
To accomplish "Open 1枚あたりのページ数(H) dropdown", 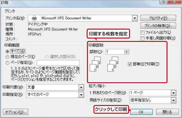I will pyautogui.click(x=173, y=93).
